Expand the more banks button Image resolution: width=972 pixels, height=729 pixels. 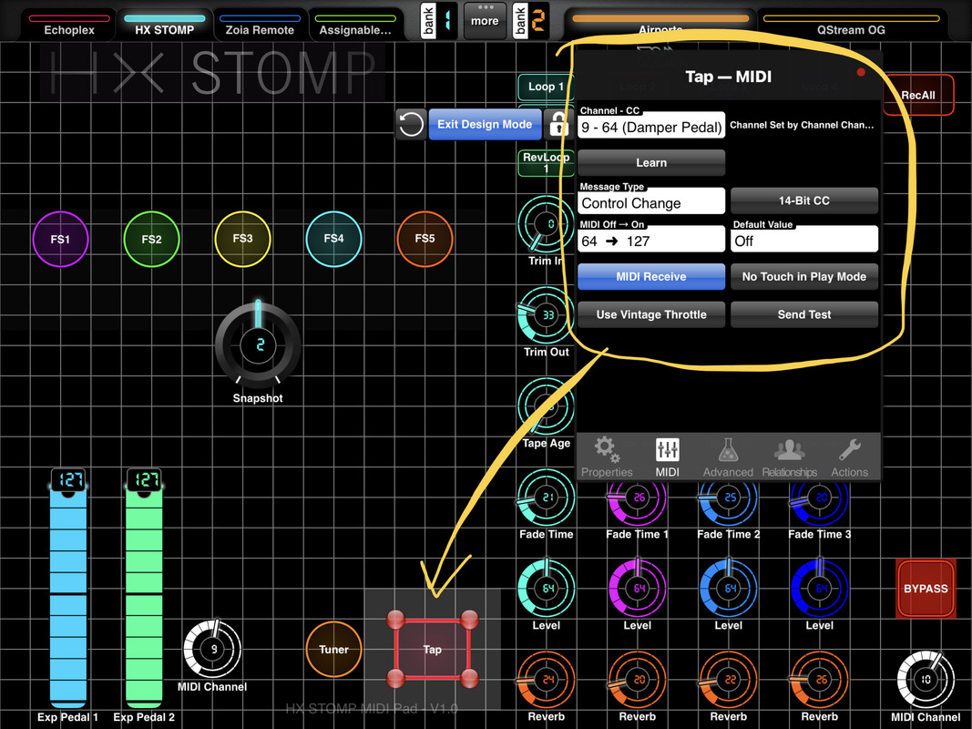coord(485,20)
